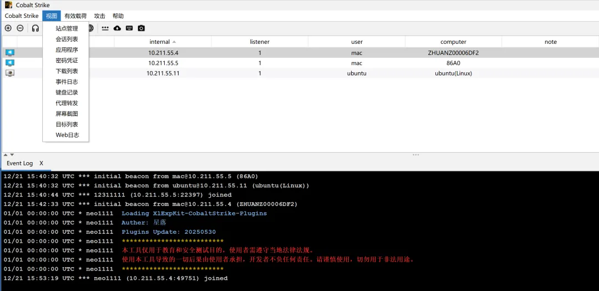Click the Linux host icon of the 10.211.55.11 row
This screenshot has height=291, width=599.
pyautogui.click(x=10, y=73)
